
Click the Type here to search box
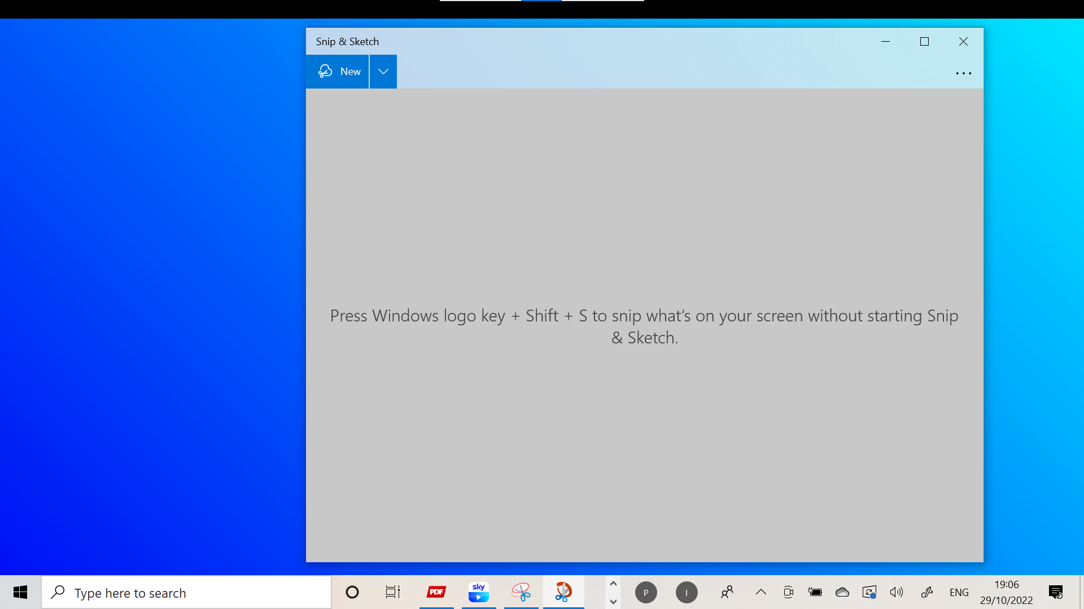186,593
